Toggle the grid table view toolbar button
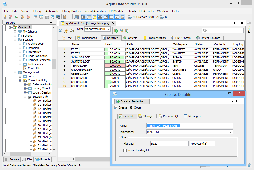This screenshot has width=254, height=170. 100,17
